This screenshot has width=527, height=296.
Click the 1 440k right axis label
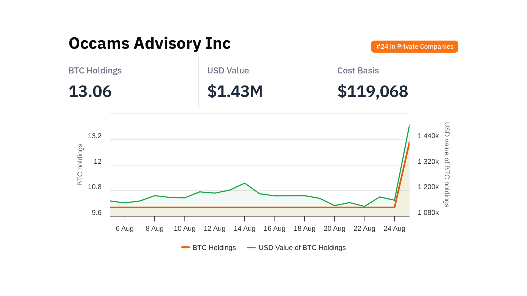click(428, 136)
